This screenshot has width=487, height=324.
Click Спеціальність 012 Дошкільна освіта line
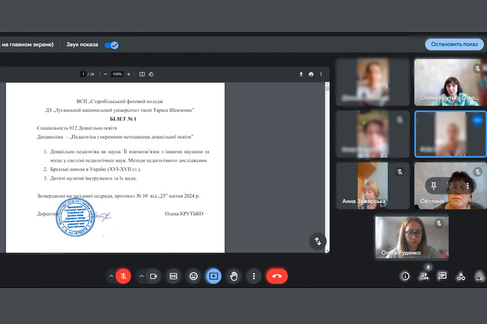coord(77,128)
